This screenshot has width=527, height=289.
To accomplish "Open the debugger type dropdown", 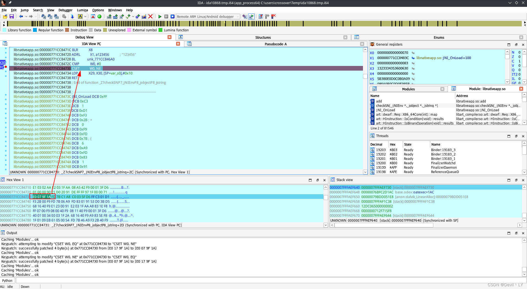I will tap(208, 16).
